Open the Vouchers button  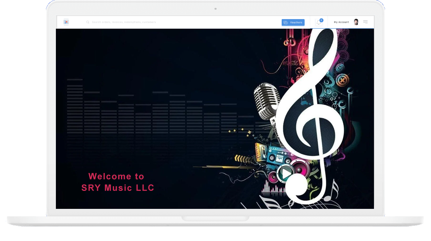pos(293,22)
